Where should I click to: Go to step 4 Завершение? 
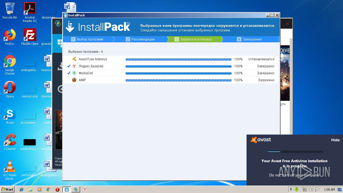249,39
